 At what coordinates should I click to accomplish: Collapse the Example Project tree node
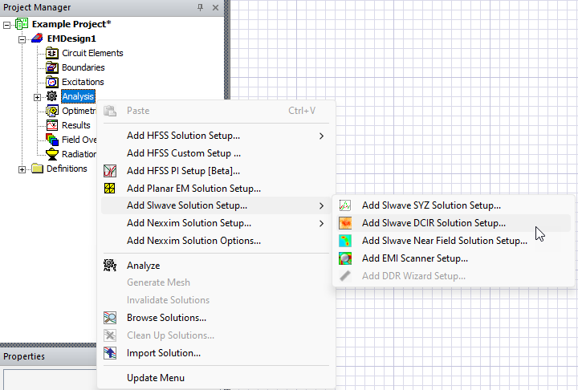point(7,25)
